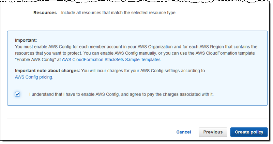Tick the AWS Config acknowledgment checkbox
Screen dimensions: 273x144
coord(18,94)
